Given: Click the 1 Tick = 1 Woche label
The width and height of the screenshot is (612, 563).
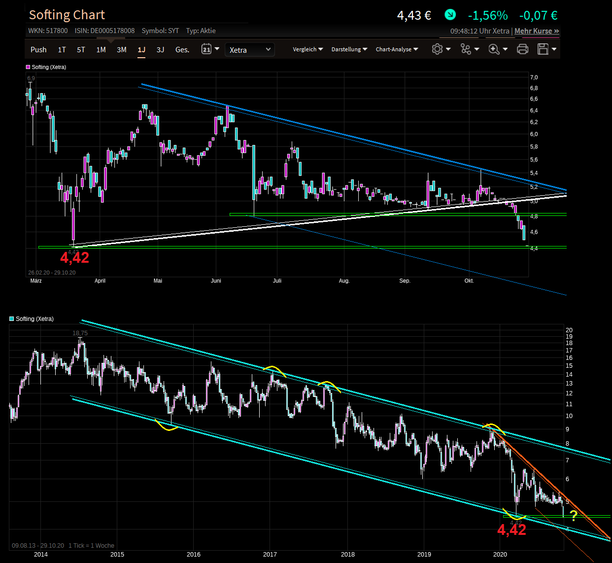Looking at the screenshot, I should (91, 546).
